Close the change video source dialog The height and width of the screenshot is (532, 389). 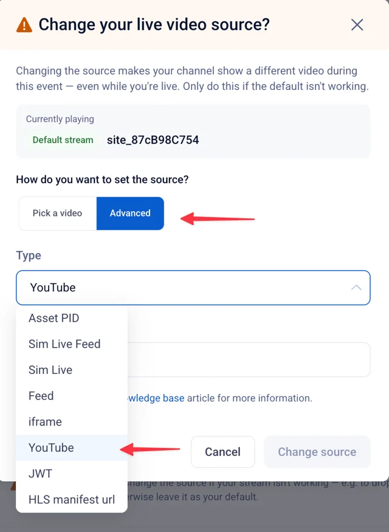(x=357, y=25)
